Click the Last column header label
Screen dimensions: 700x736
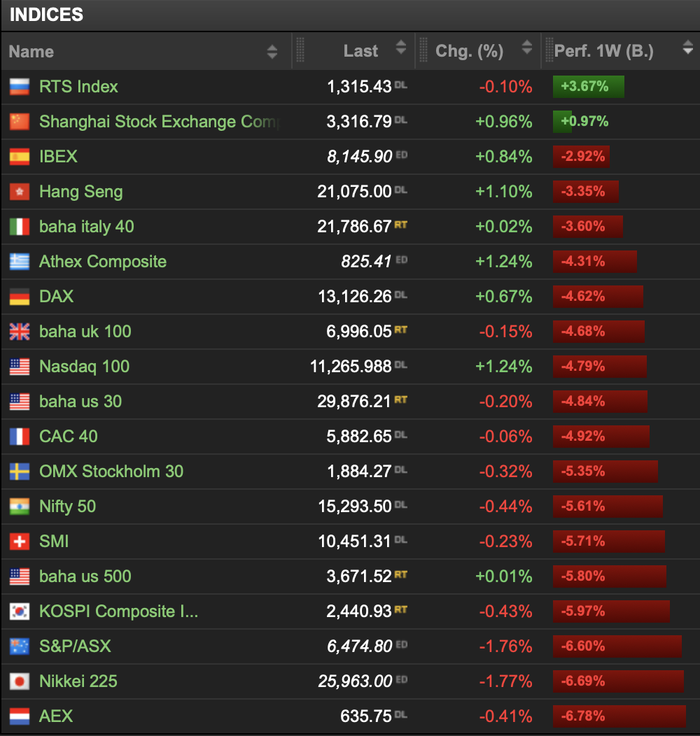pyautogui.click(x=360, y=50)
